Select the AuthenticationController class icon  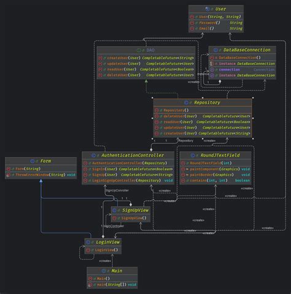pyautogui.click(x=93, y=155)
